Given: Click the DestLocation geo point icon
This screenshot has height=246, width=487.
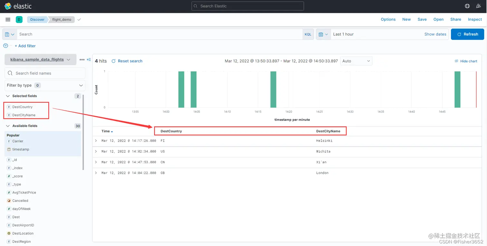Looking at the screenshot, I should click(x=9, y=233).
